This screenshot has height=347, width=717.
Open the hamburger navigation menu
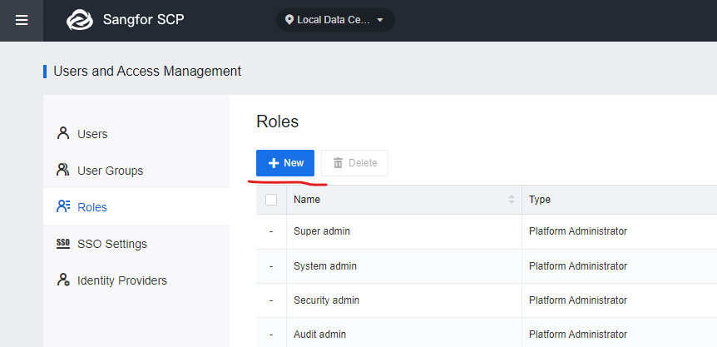click(x=22, y=20)
